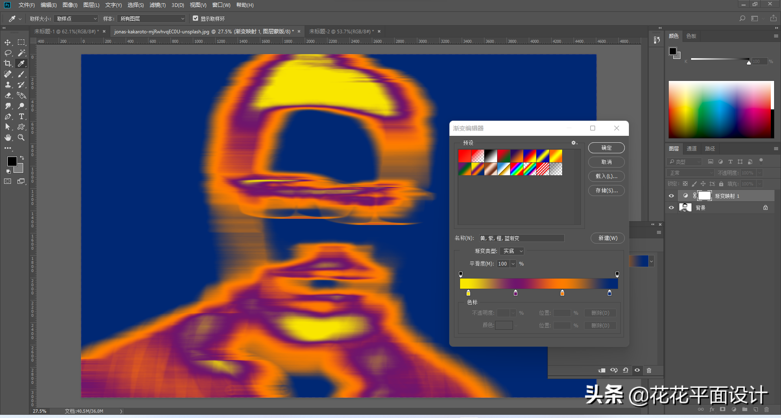
Task: Select the purple color stop on gradient bar
Action: pos(515,293)
